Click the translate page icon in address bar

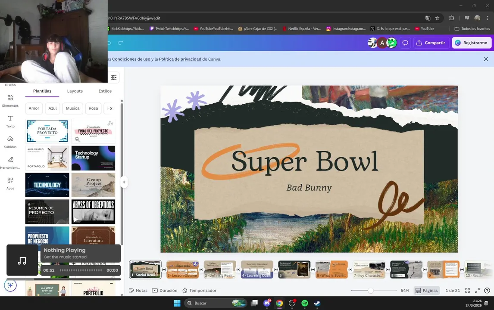(x=428, y=18)
